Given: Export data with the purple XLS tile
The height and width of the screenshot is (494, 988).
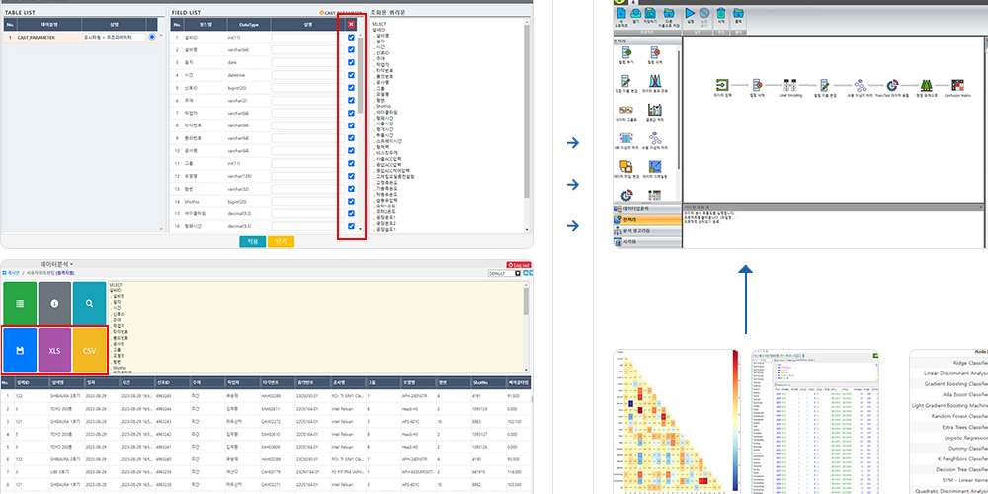Looking at the screenshot, I should pos(54,351).
